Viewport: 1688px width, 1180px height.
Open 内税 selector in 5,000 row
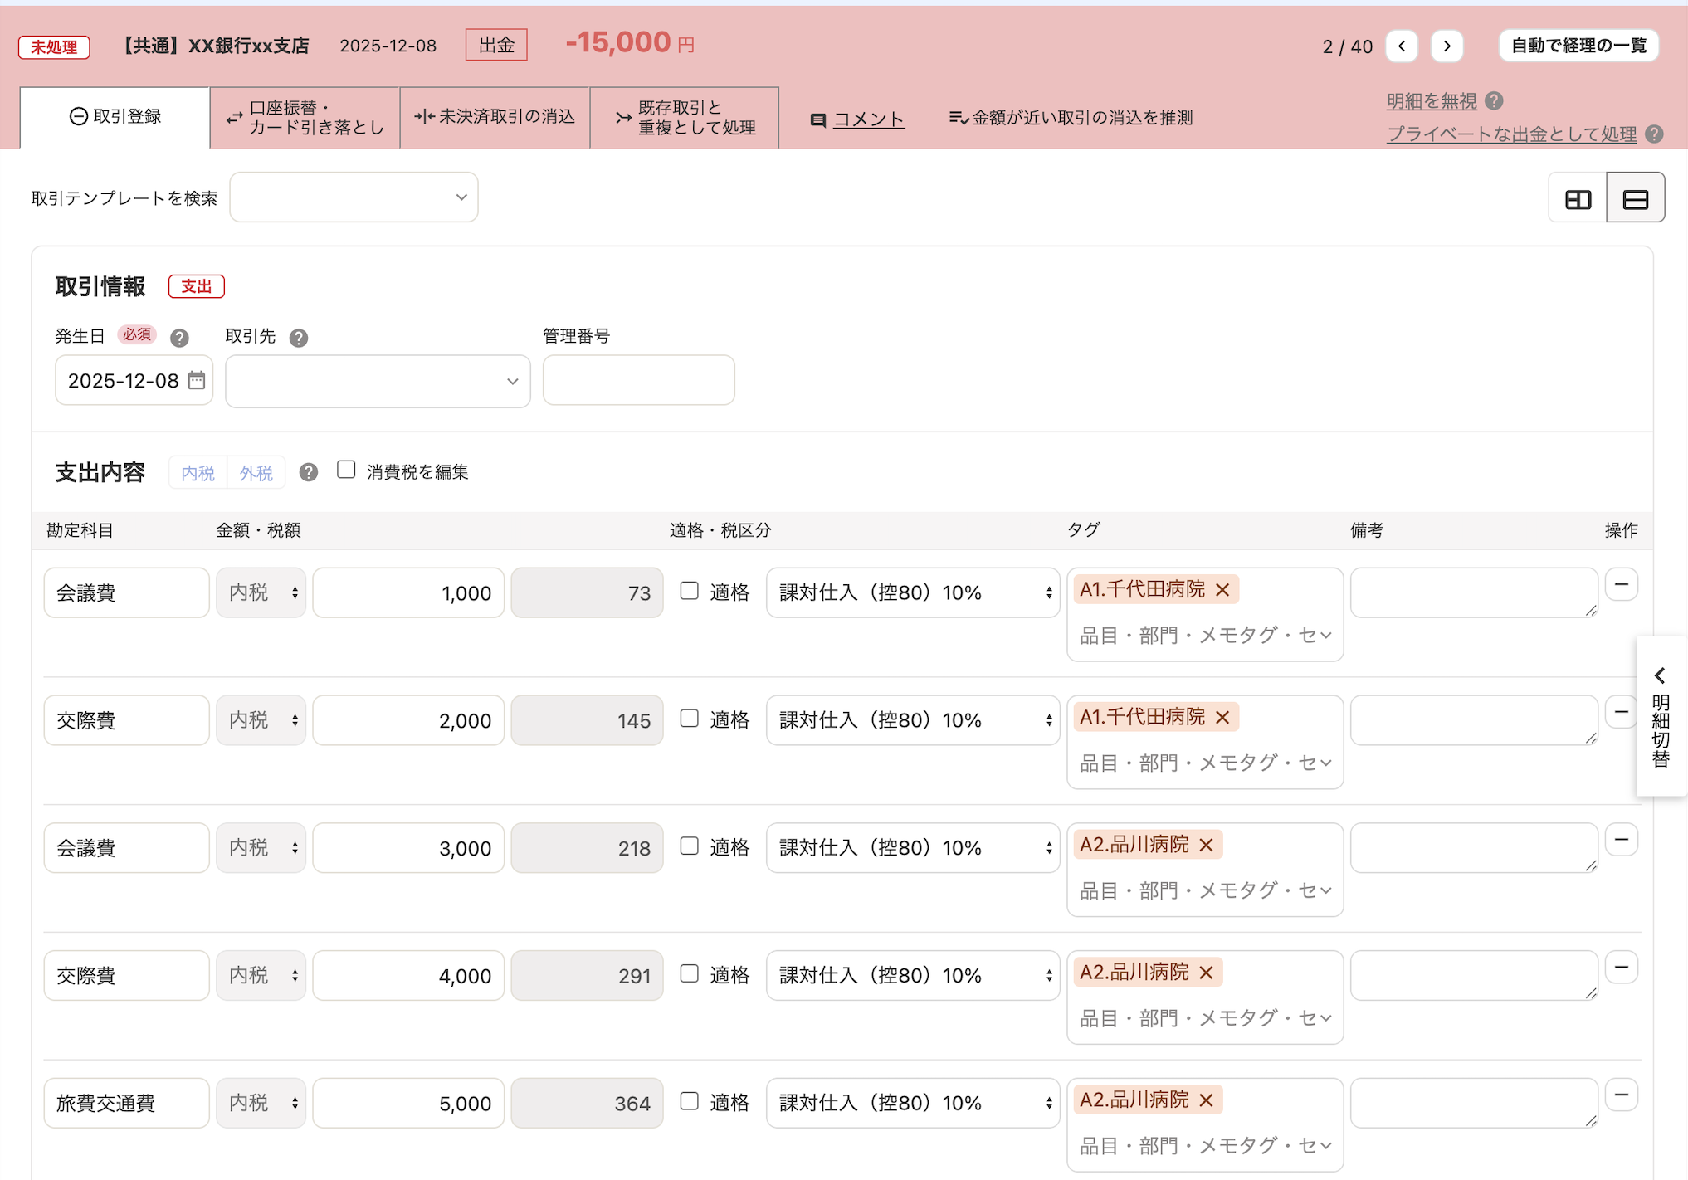pos(261,1103)
